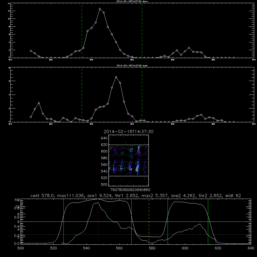The width and height of the screenshot is (257, 257).
Task: Click the first green dashed line in dawn plot
Action: 82,30
